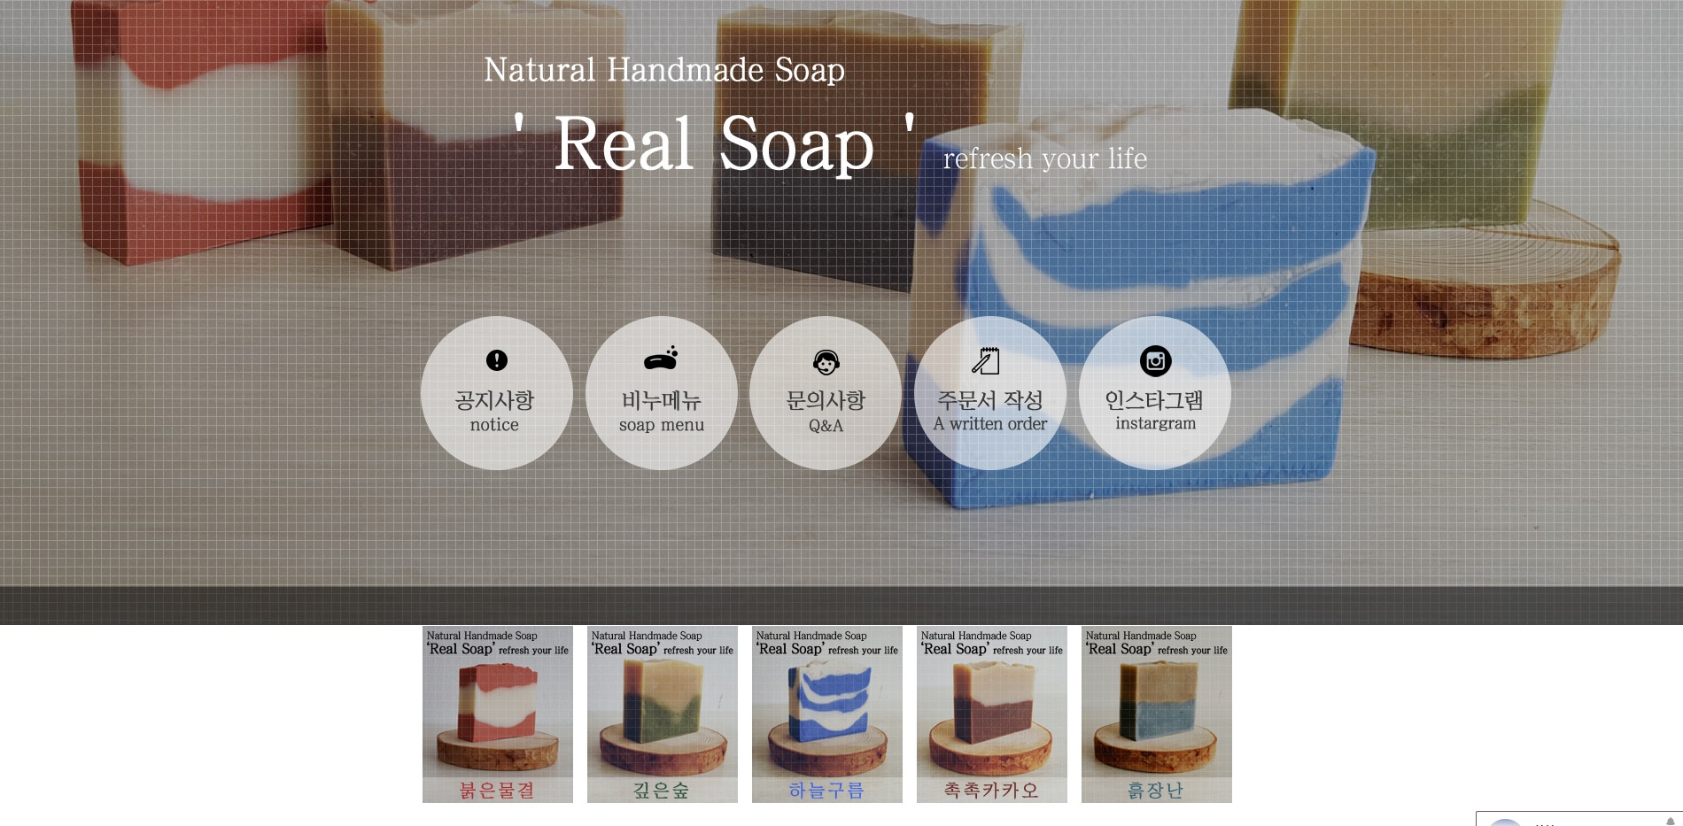Click the notepad pencil order icon

coord(986,360)
